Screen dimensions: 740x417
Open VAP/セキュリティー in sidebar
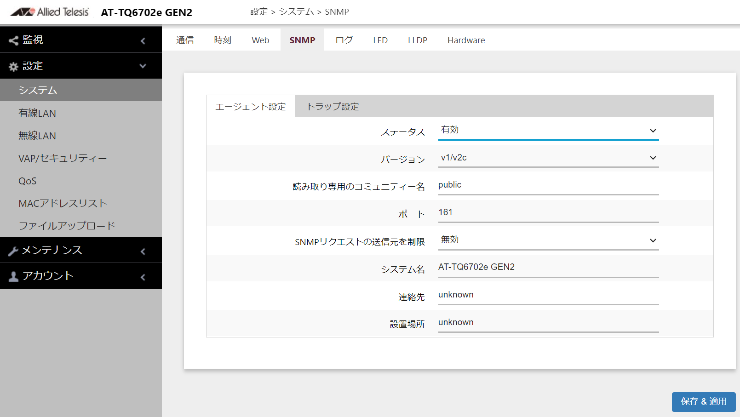(x=81, y=158)
